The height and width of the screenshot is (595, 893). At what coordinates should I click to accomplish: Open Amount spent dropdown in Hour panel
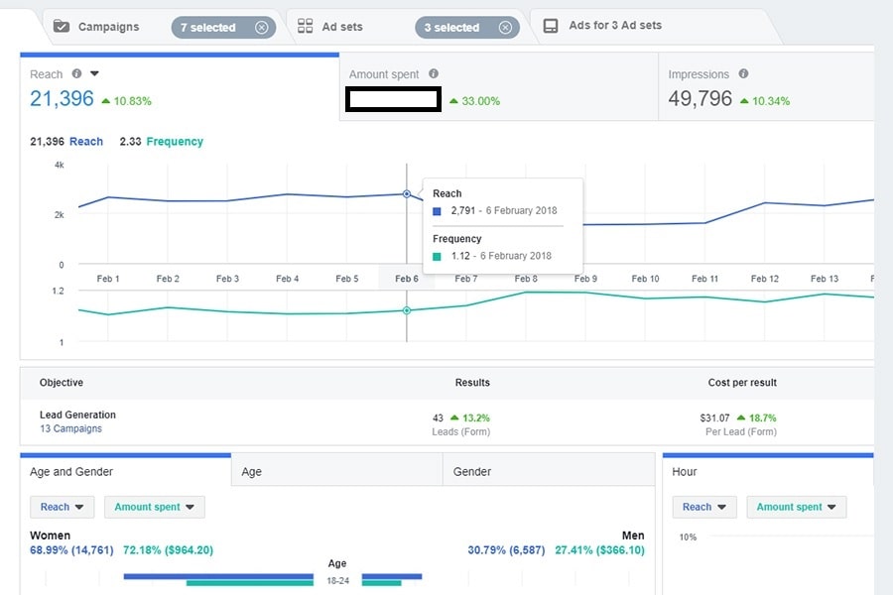click(x=796, y=507)
